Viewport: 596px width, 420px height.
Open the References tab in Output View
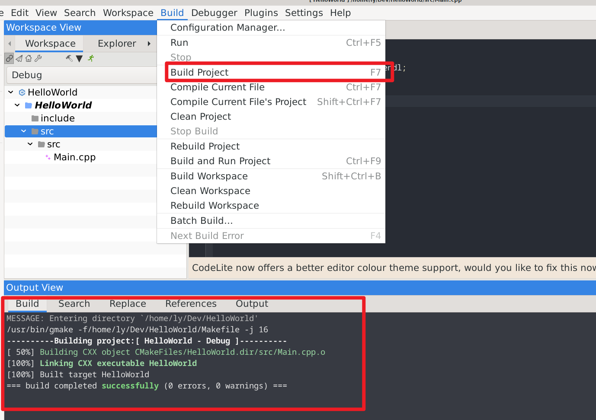[191, 304]
